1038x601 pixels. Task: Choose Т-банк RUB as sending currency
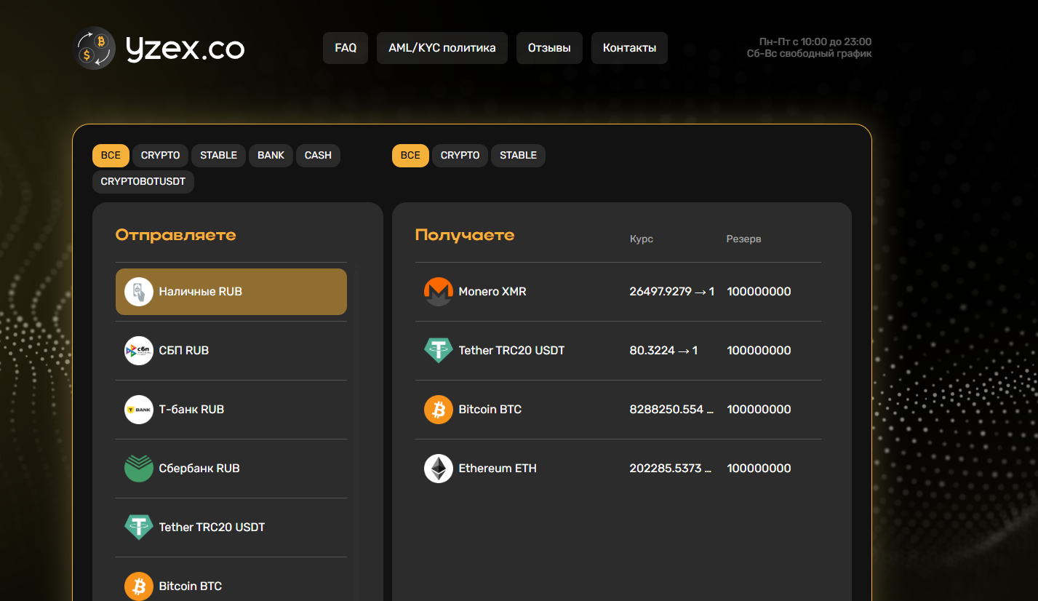point(231,410)
